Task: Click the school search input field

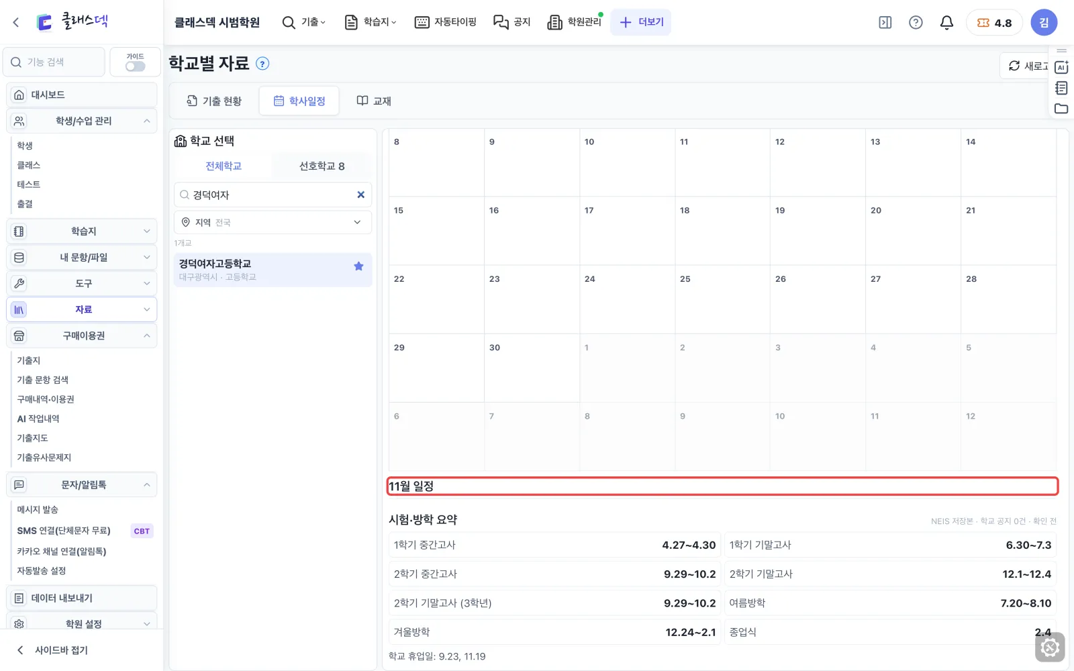Action: point(272,195)
